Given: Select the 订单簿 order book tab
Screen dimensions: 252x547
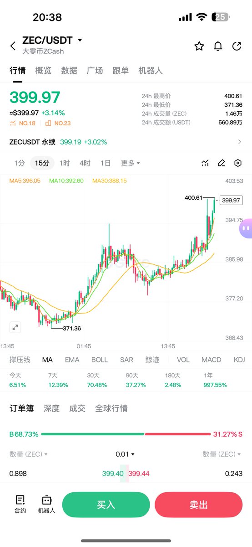Looking at the screenshot, I should pos(21,408).
